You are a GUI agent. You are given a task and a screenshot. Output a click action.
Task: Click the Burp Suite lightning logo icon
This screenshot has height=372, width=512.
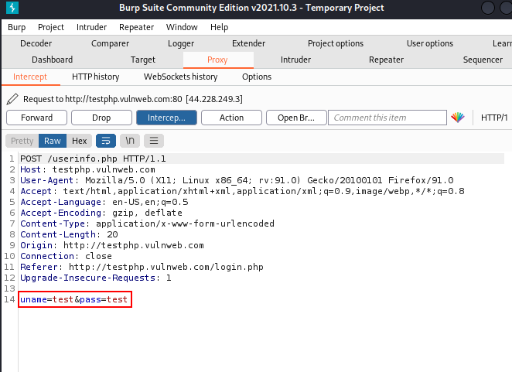[12, 8]
